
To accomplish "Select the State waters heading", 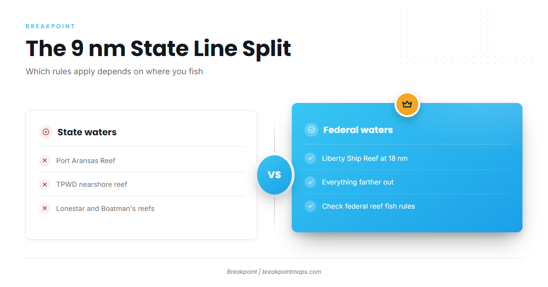I will pyautogui.click(x=87, y=132).
